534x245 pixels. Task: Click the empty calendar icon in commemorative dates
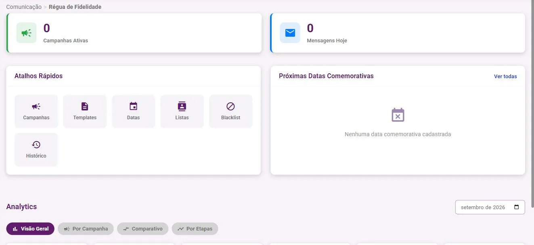398,115
